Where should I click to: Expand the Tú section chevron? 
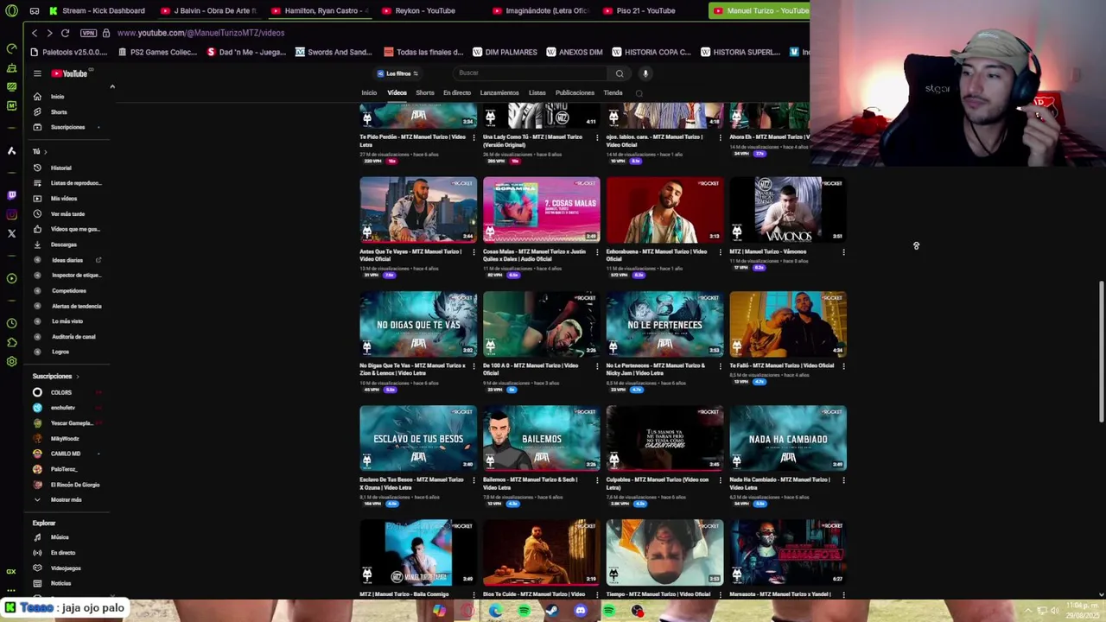(x=45, y=152)
